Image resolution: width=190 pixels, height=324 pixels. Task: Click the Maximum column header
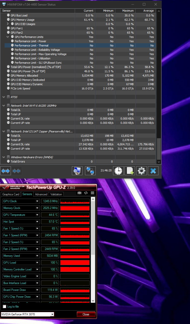click(x=125, y=11)
